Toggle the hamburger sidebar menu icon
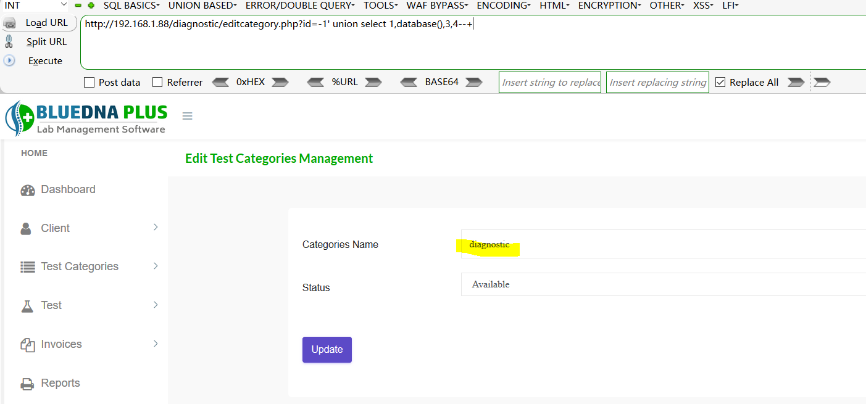This screenshot has width=866, height=404. click(x=188, y=116)
